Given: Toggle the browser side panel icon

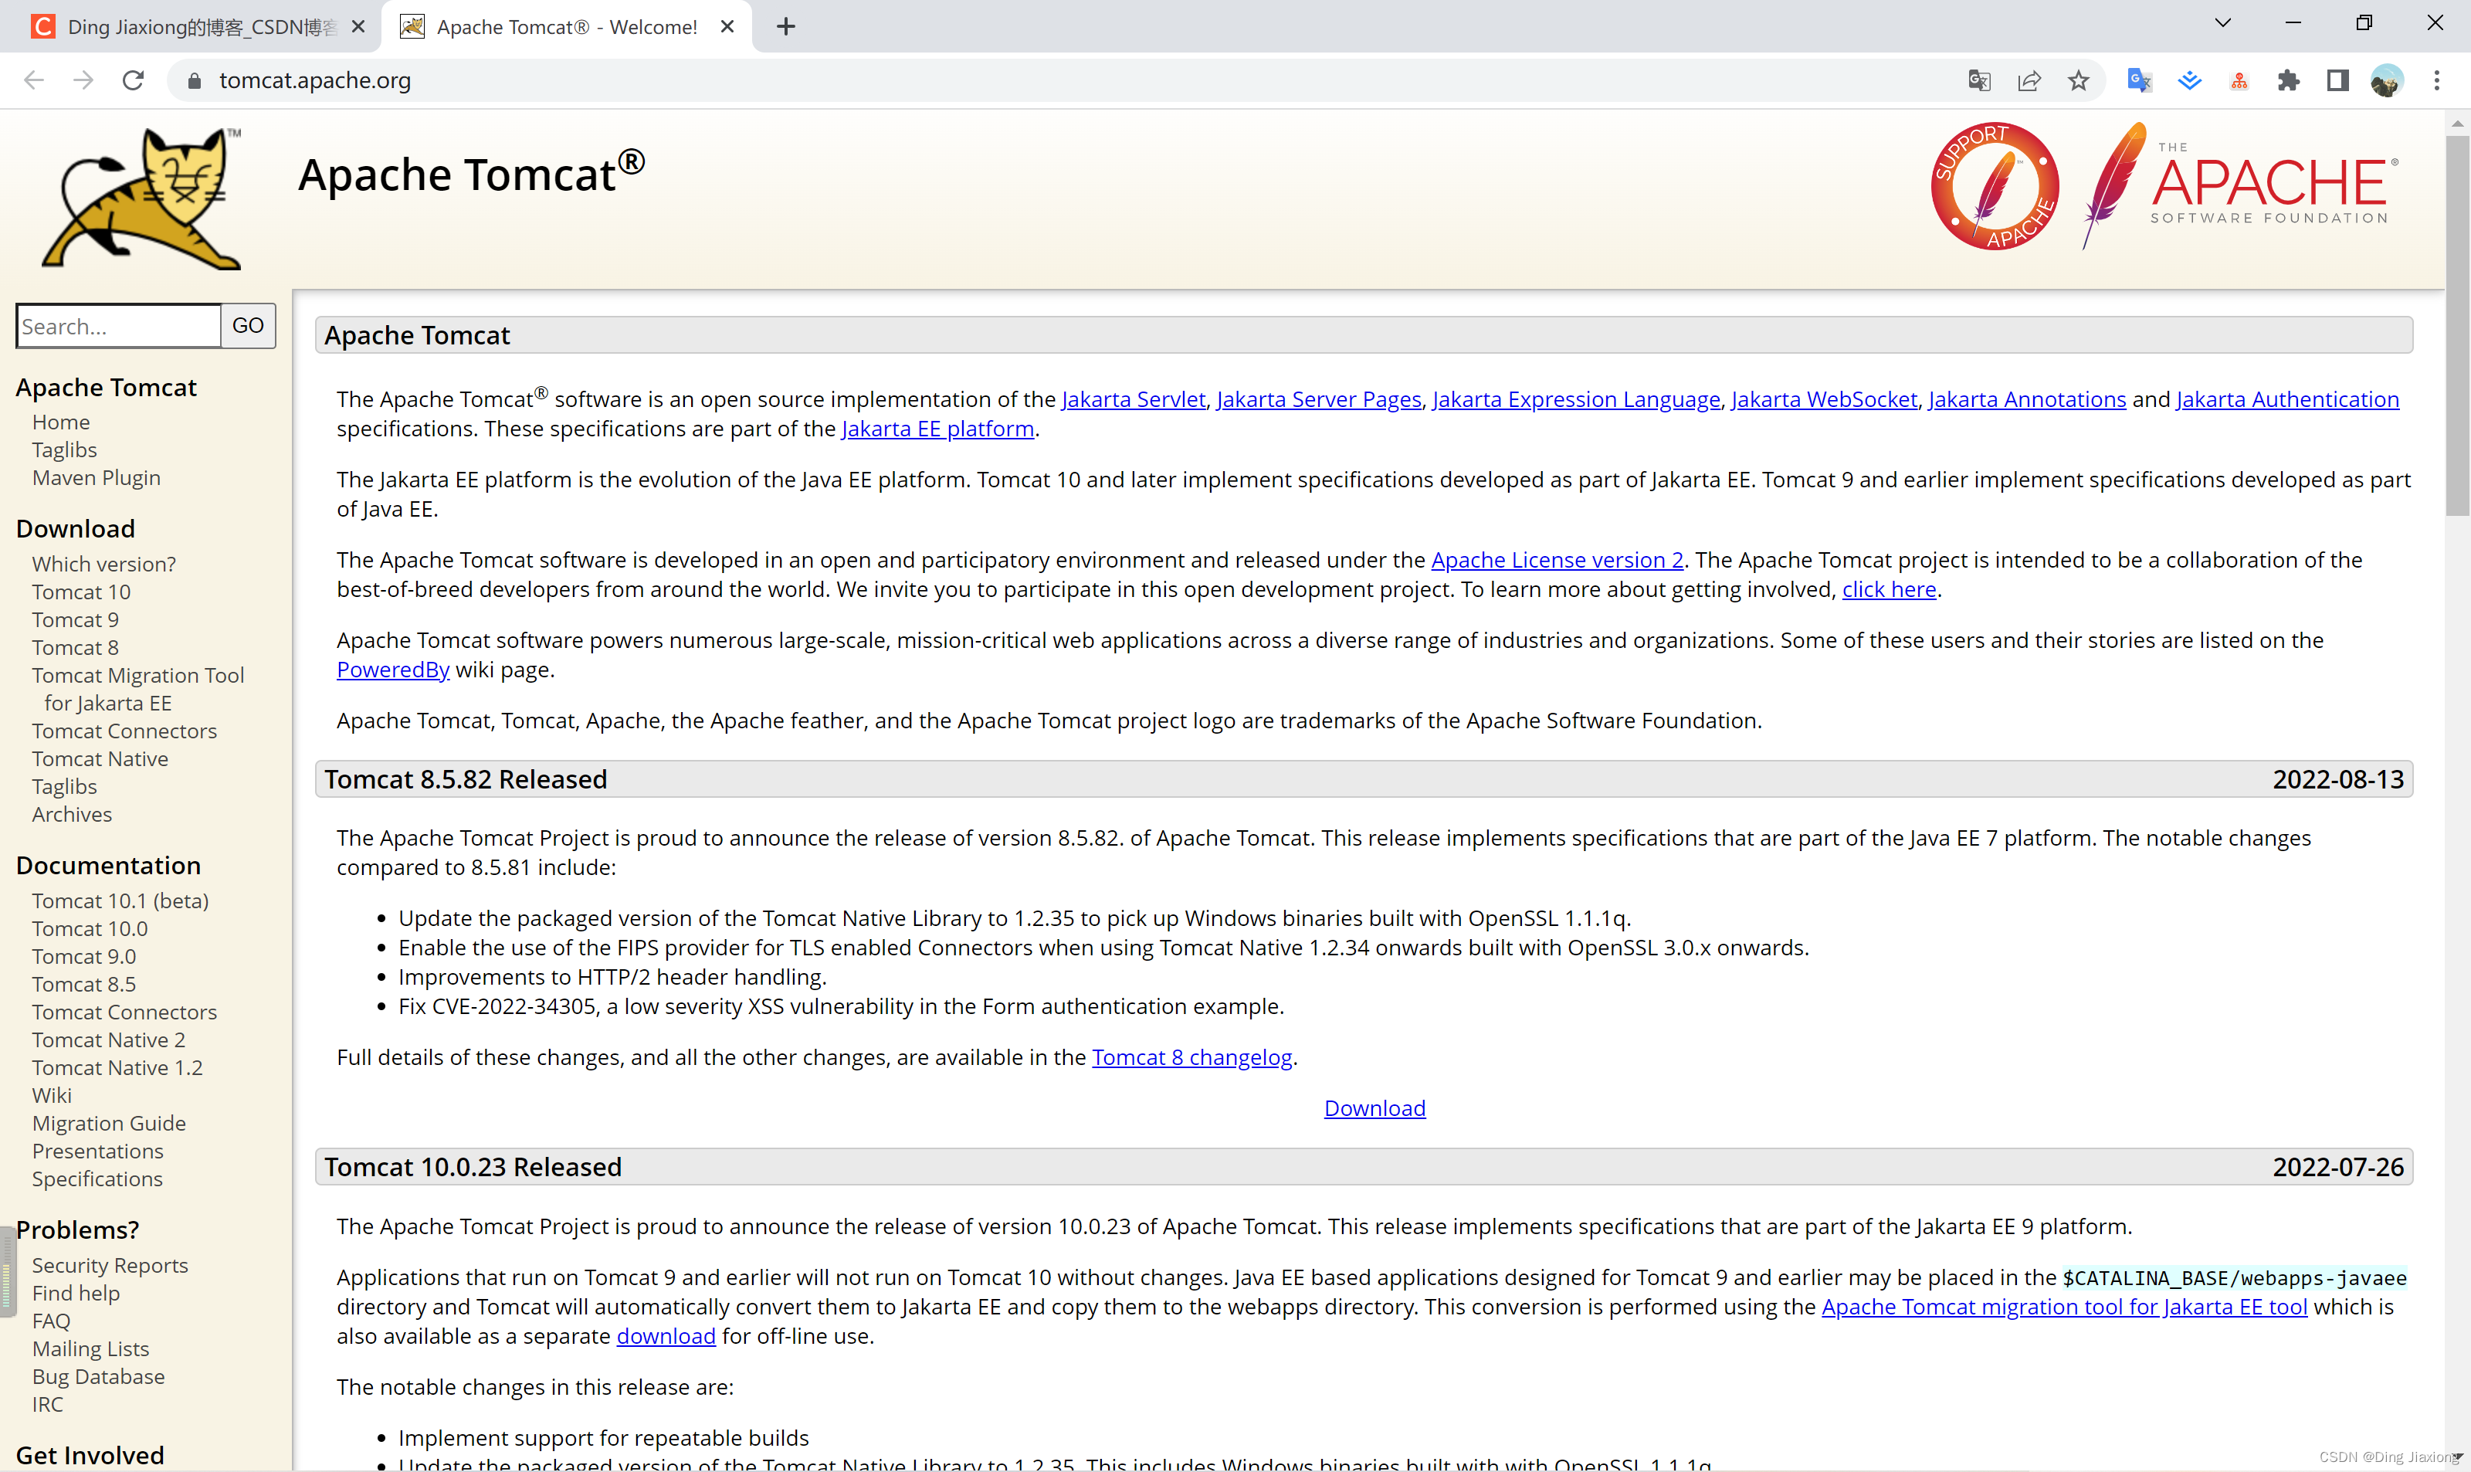Looking at the screenshot, I should click(x=2337, y=80).
